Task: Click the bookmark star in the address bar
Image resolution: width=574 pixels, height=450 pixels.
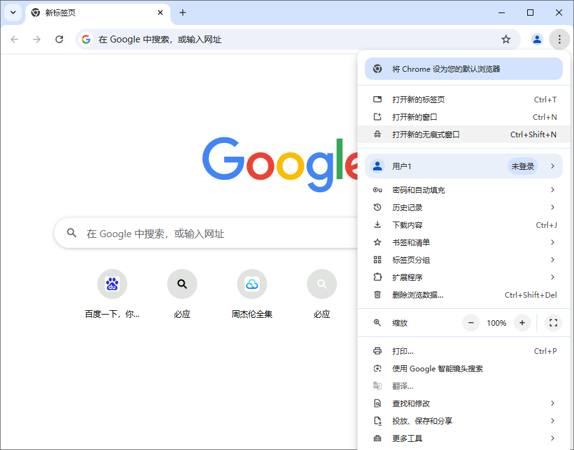Action: tap(505, 39)
